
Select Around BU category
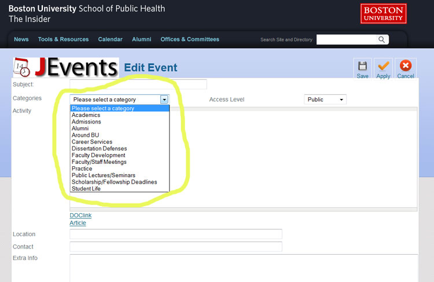tap(120, 135)
